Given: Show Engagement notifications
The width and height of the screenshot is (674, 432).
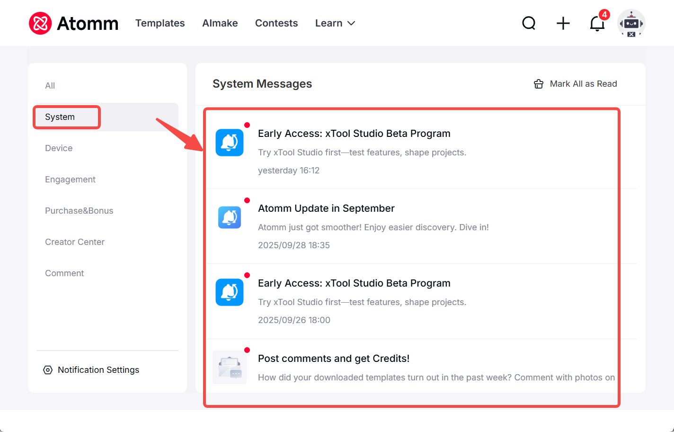Looking at the screenshot, I should pyautogui.click(x=70, y=180).
